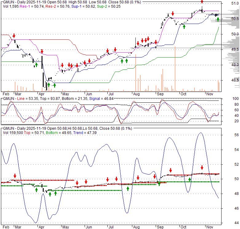Click the red arrow in late October on the bottom chart

202,168
